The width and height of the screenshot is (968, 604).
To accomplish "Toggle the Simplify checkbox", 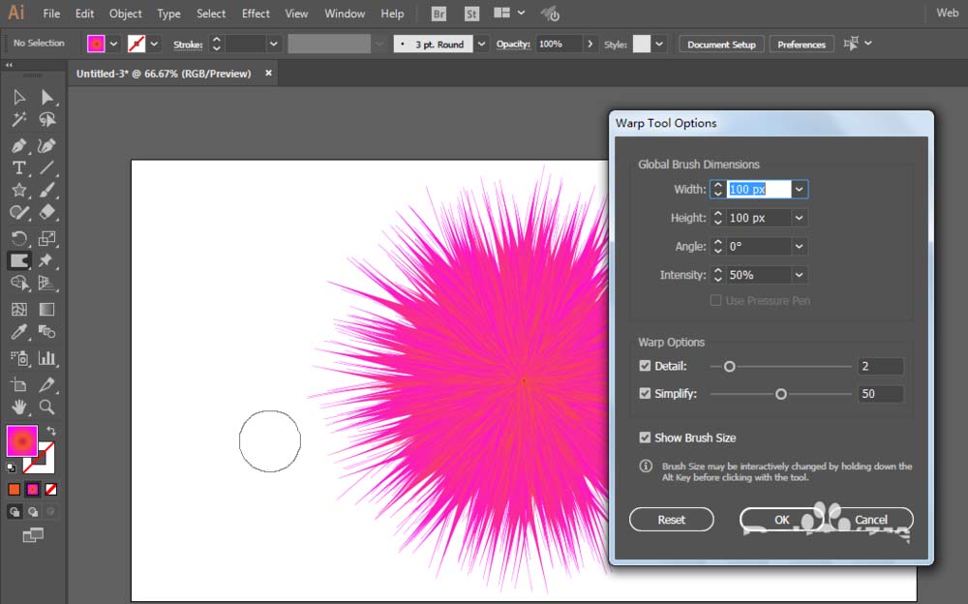I will (645, 393).
